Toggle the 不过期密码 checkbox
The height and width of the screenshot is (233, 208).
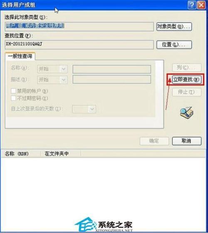[13, 98]
